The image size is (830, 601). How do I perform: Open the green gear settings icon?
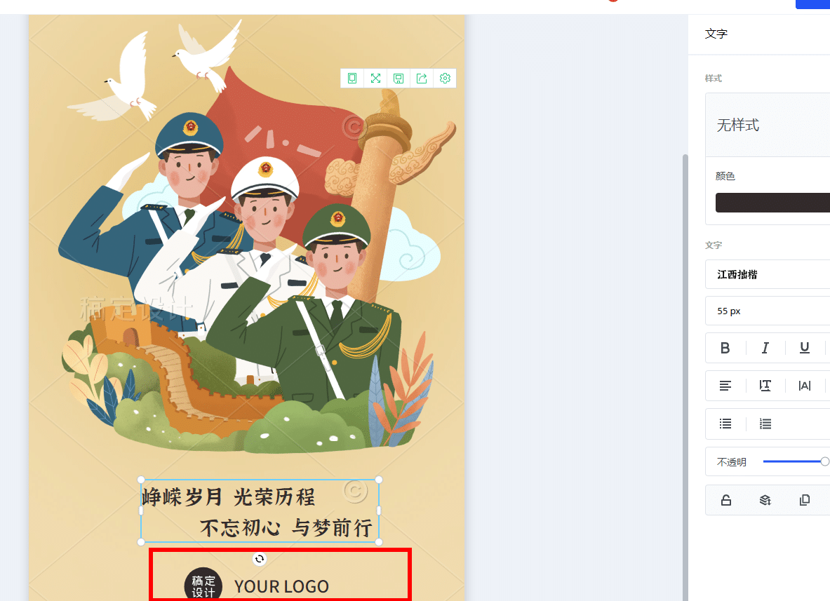[446, 79]
